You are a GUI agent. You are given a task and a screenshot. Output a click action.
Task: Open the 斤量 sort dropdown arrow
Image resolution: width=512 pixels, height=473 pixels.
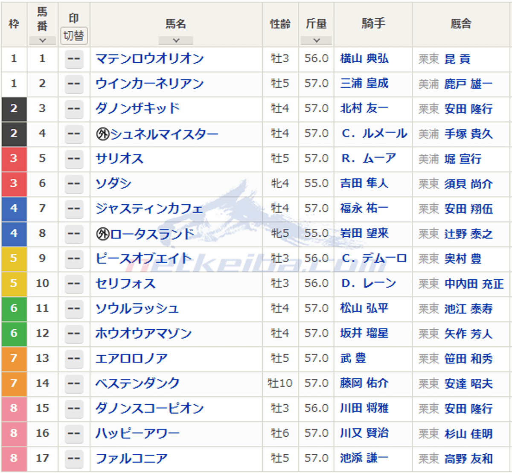coord(316,41)
